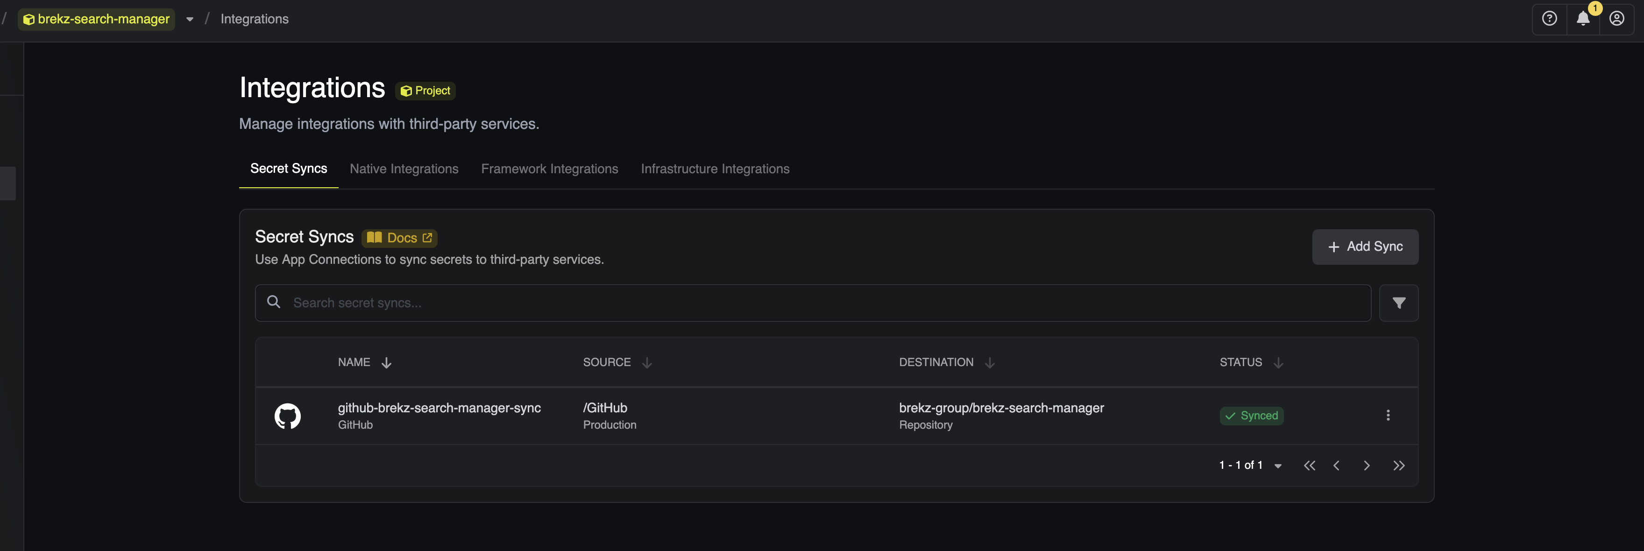The width and height of the screenshot is (1644, 551).
Task: Open the Framework Integrations tab
Action: click(x=550, y=169)
